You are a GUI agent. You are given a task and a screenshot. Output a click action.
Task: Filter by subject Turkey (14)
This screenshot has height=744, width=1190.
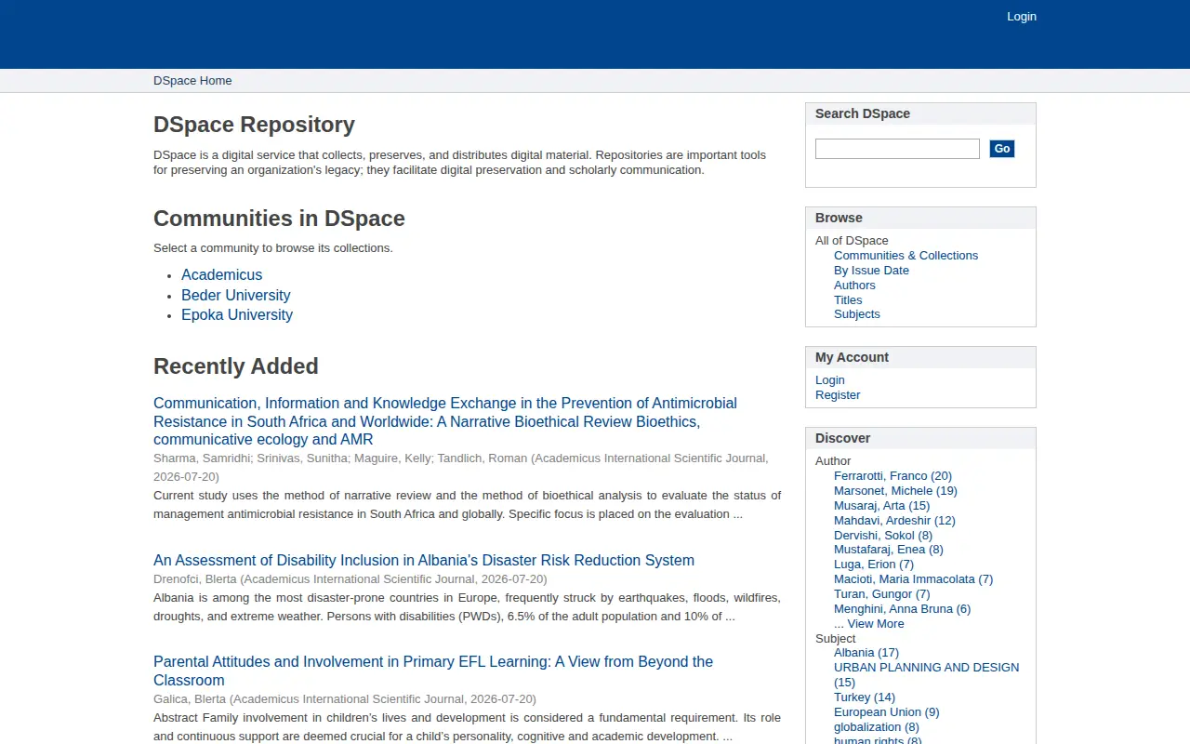tap(865, 697)
